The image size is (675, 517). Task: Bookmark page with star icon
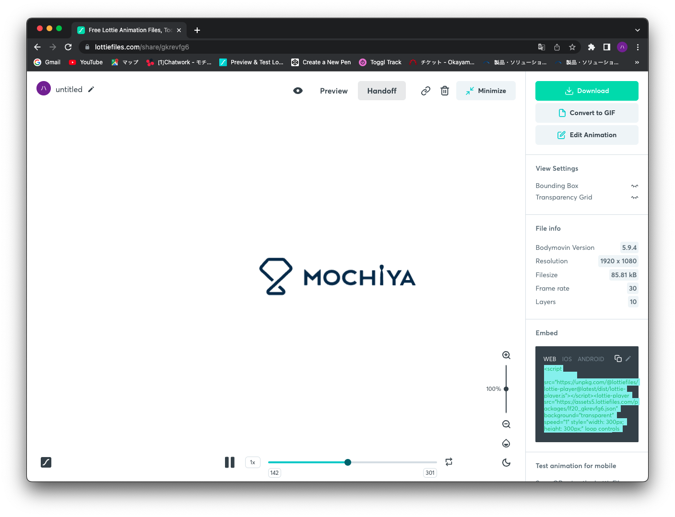[x=572, y=47]
